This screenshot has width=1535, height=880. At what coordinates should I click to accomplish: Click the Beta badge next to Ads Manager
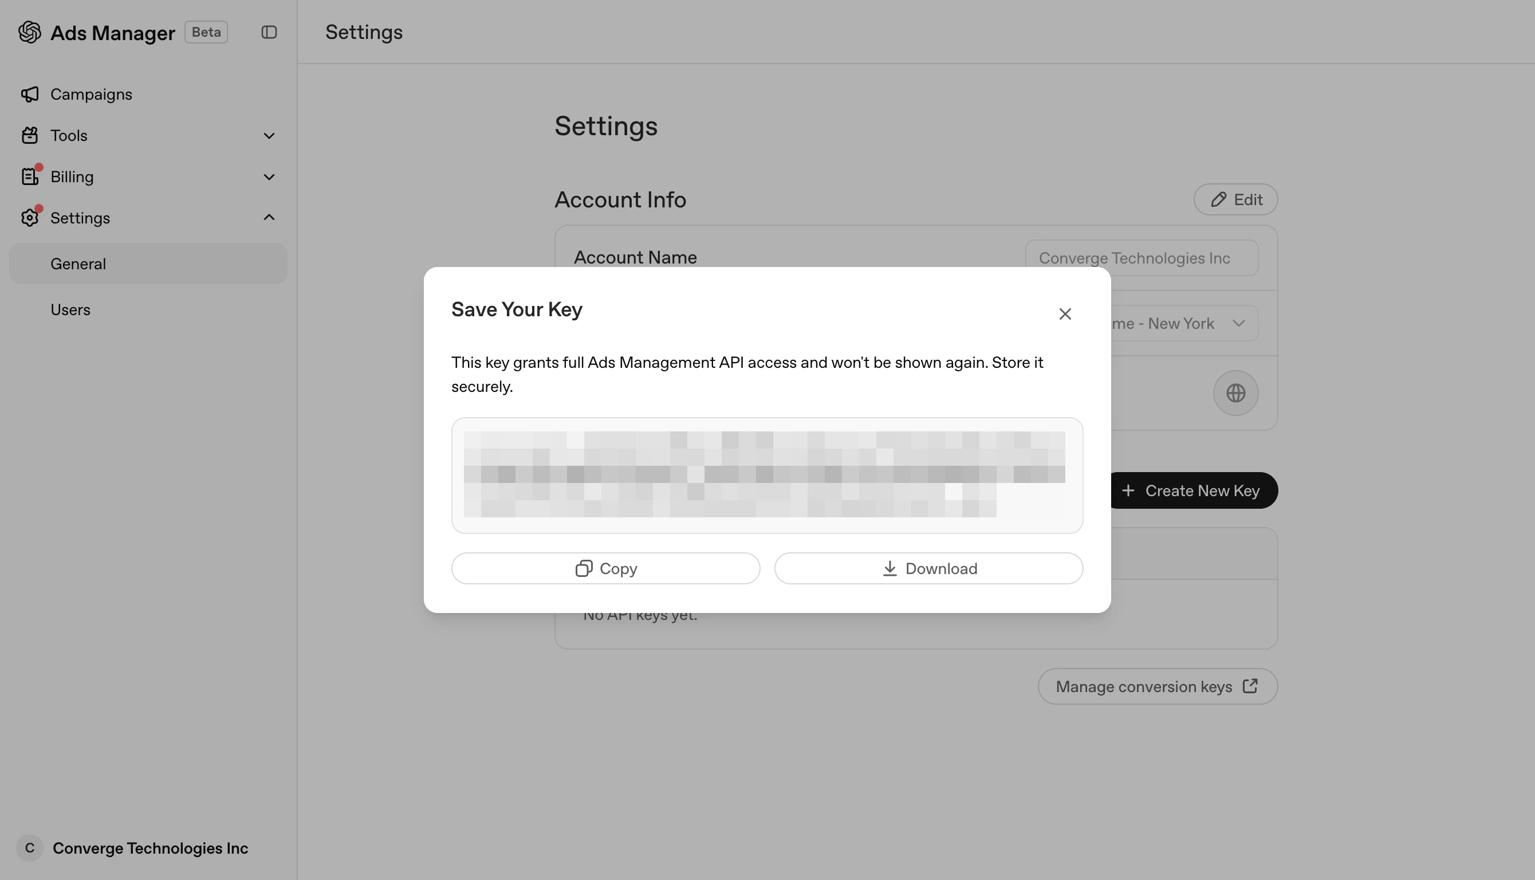pyautogui.click(x=206, y=32)
